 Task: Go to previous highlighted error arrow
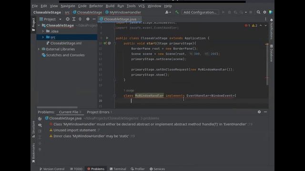coord(261,25)
